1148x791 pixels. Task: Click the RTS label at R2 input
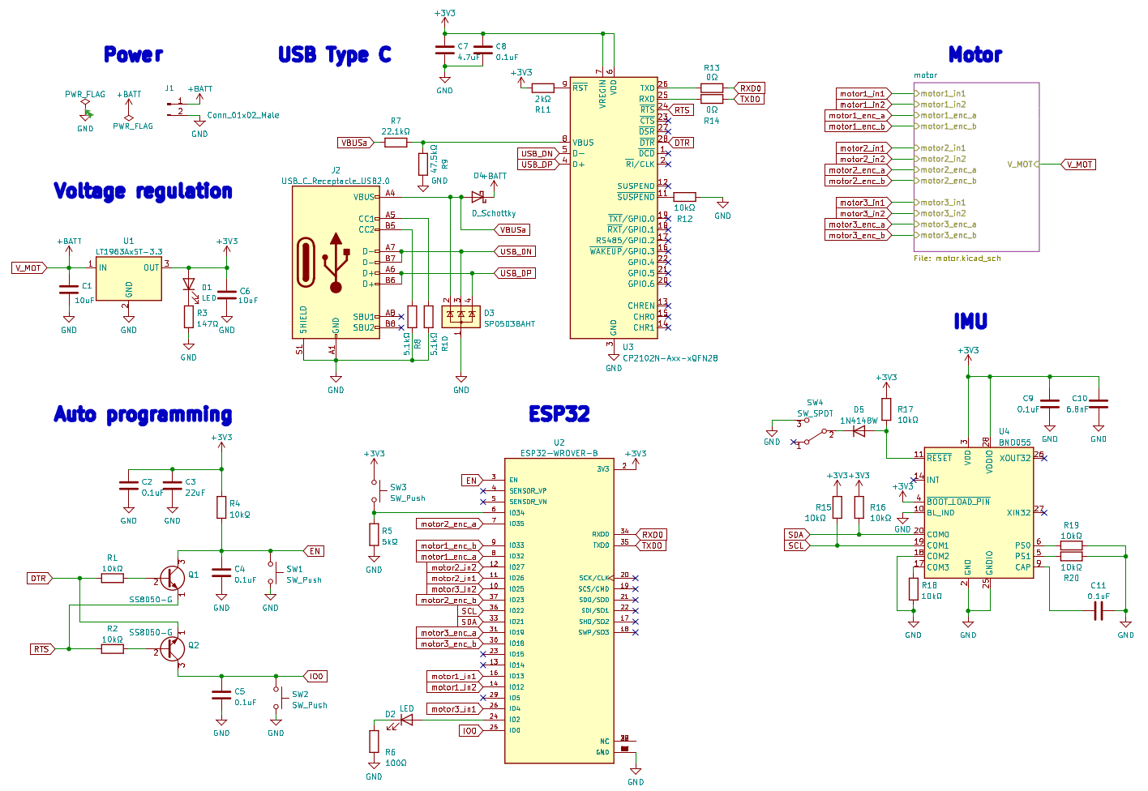coord(43,649)
